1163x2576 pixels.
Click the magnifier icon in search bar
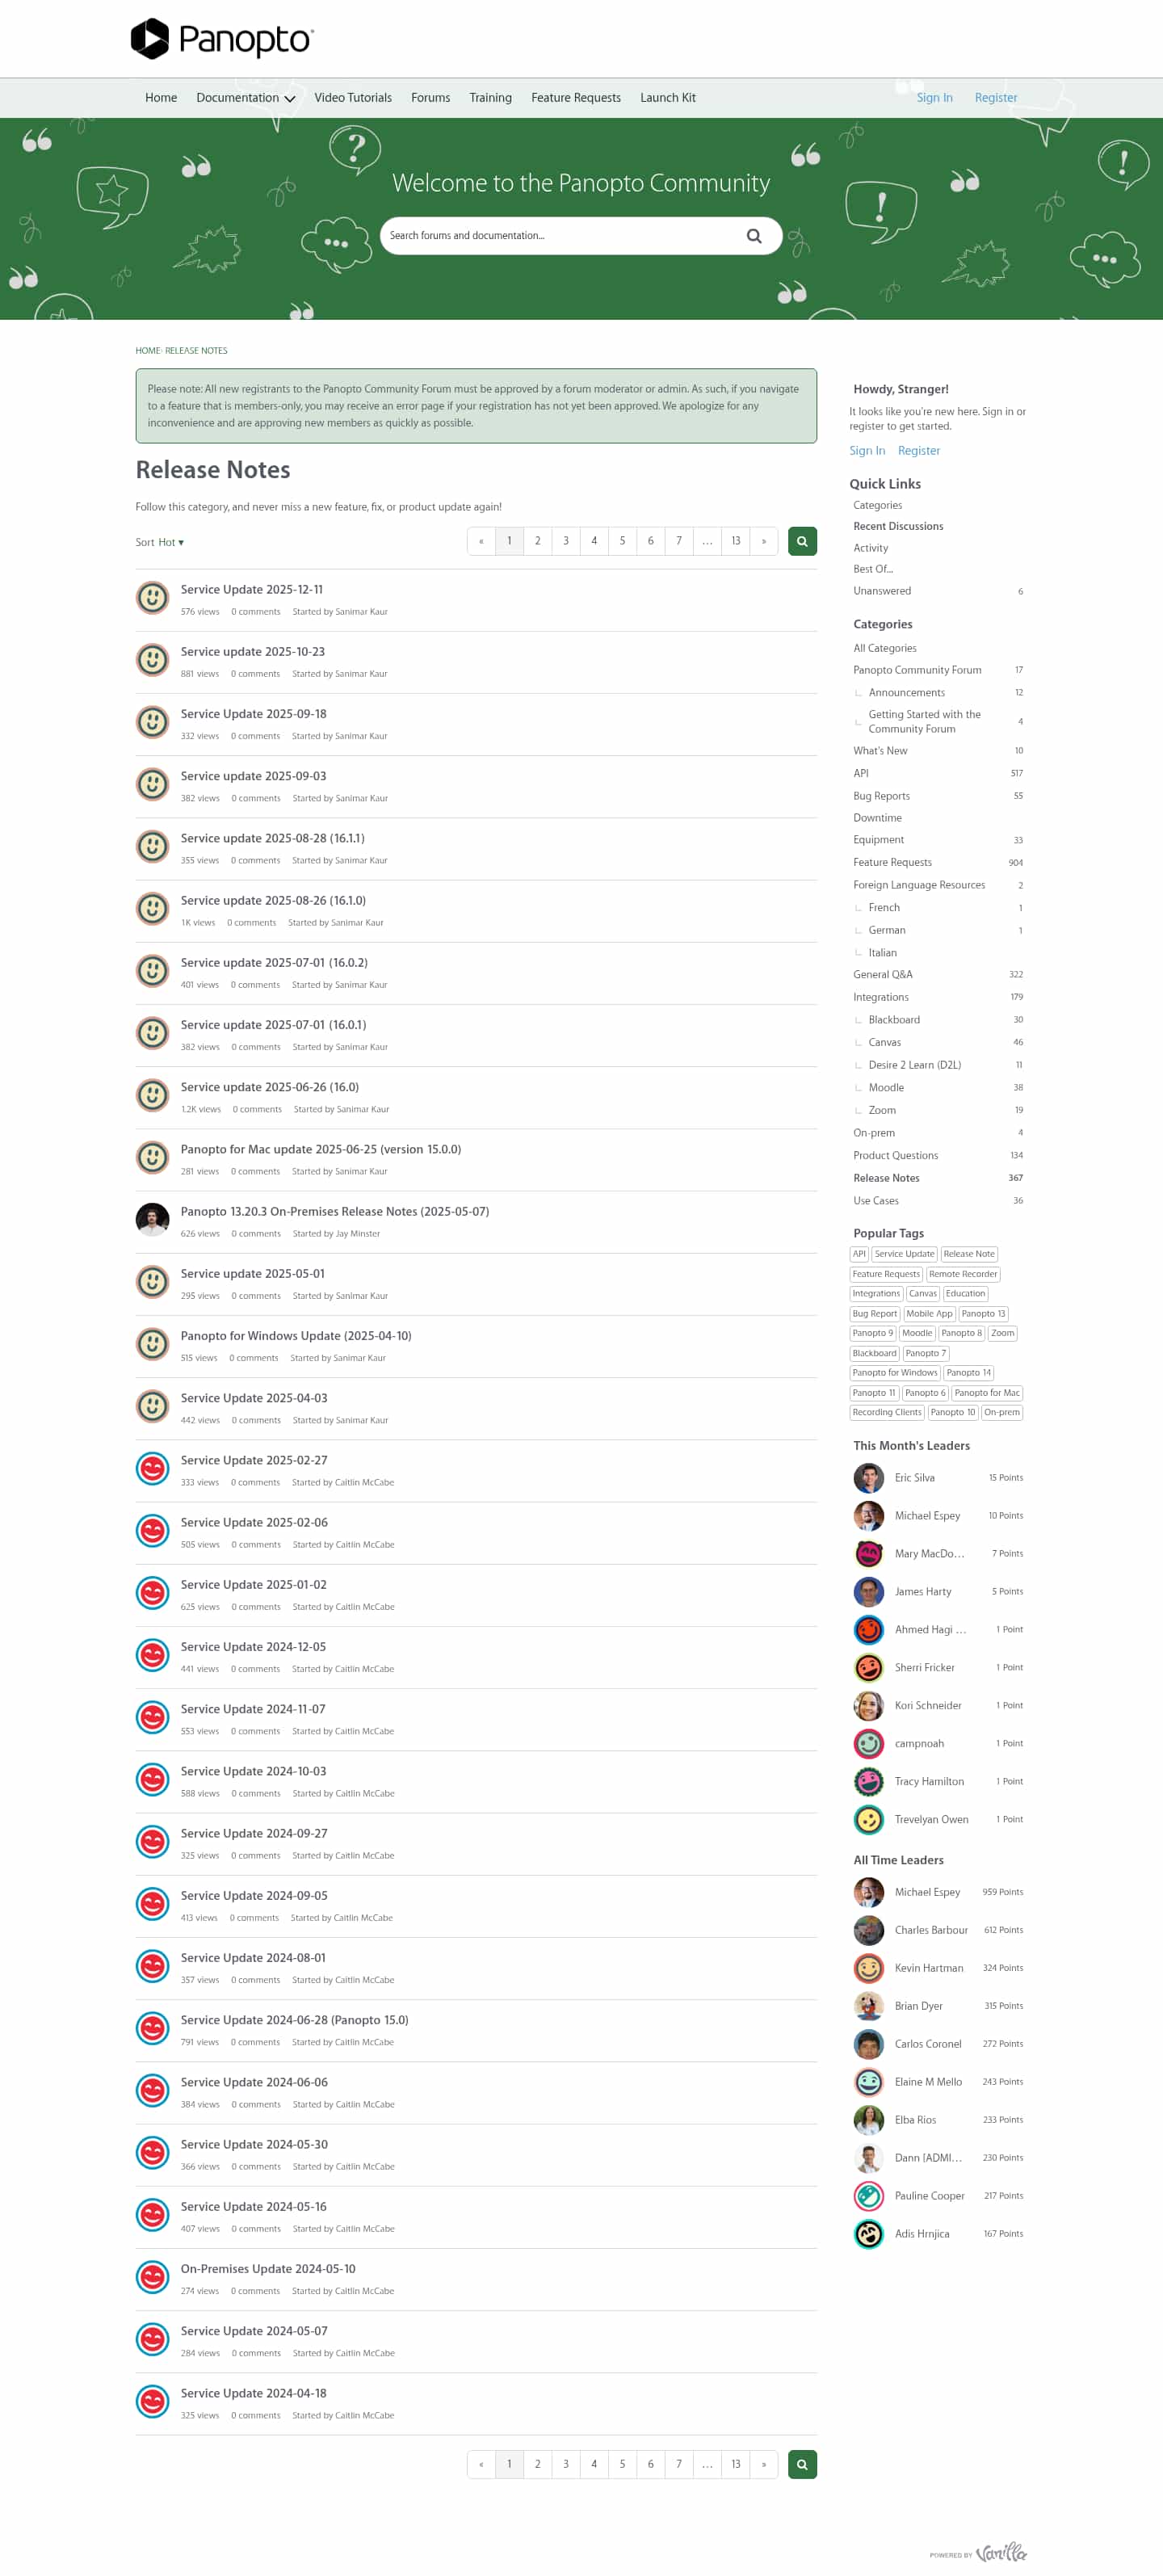tap(754, 236)
